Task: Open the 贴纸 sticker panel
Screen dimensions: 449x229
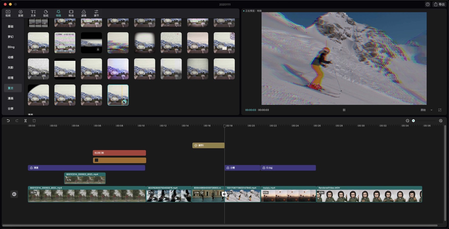Action: coord(46,13)
